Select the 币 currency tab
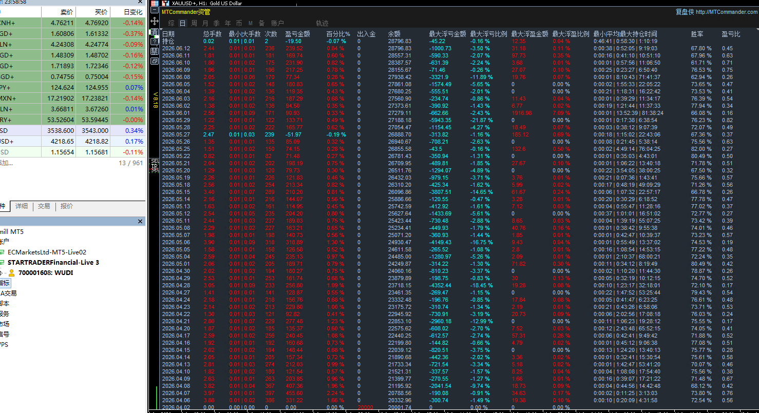Viewport: 759px width, 413px height. pos(239,23)
